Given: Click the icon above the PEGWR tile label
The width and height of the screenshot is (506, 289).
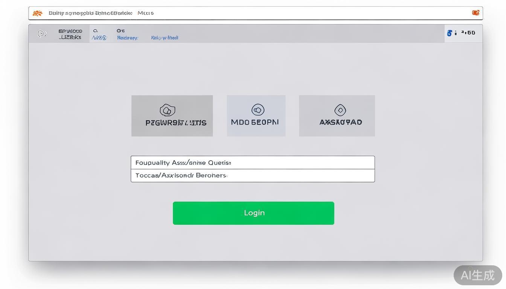Looking at the screenshot, I should tap(168, 110).
